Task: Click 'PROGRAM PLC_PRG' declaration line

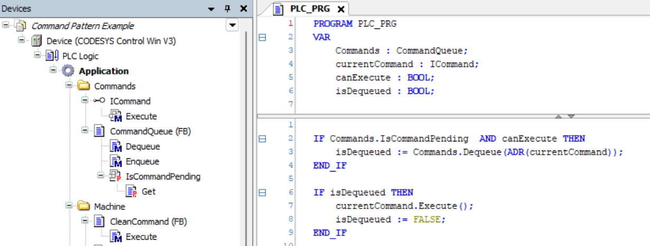Action: click(354, 24)
